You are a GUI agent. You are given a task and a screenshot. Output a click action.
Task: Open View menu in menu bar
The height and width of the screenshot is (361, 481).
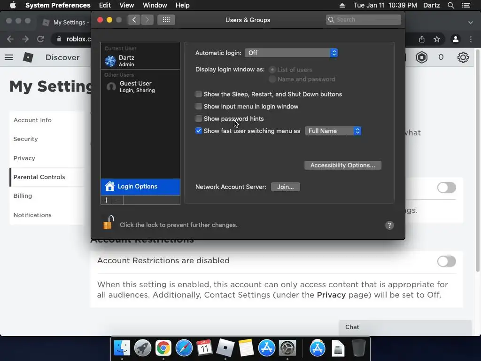pyautogui.click(x=127, y=5)
